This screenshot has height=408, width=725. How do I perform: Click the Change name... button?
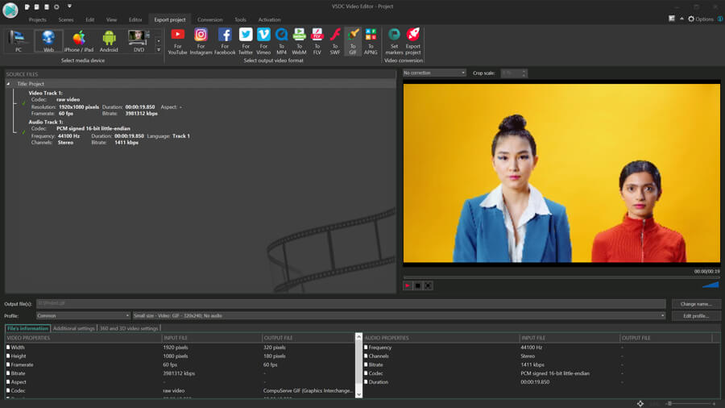[x=696, y=304]
